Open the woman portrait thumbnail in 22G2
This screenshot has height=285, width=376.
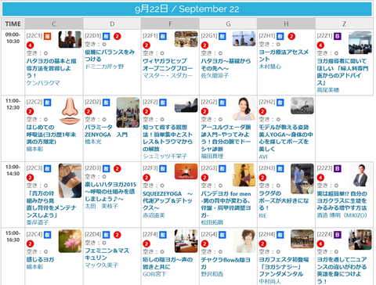pos(244,109)
